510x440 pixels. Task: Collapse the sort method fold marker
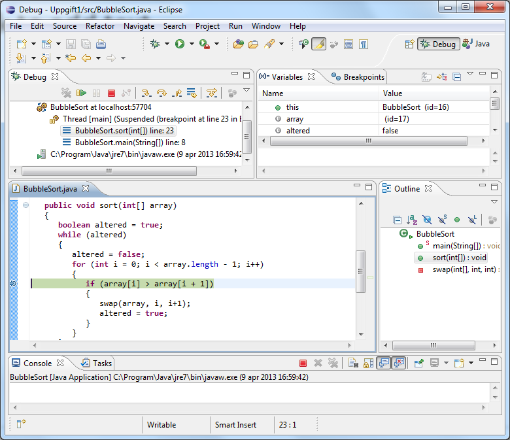point(25,205)
